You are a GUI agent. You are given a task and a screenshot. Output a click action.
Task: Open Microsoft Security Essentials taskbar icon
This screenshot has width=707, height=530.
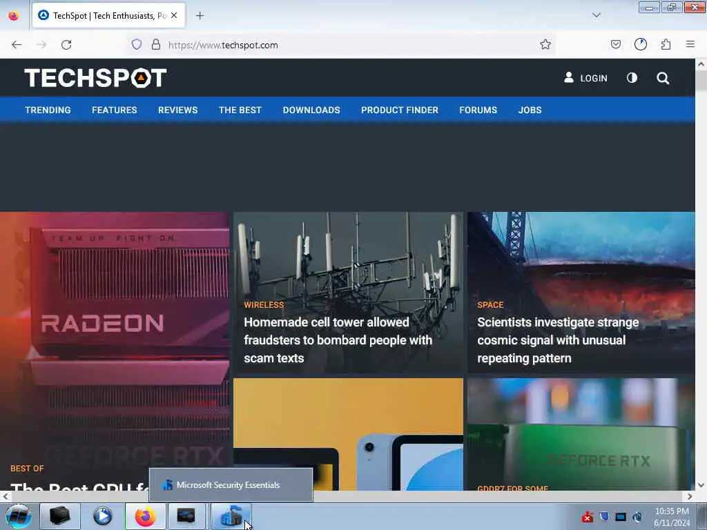[231, 516]
